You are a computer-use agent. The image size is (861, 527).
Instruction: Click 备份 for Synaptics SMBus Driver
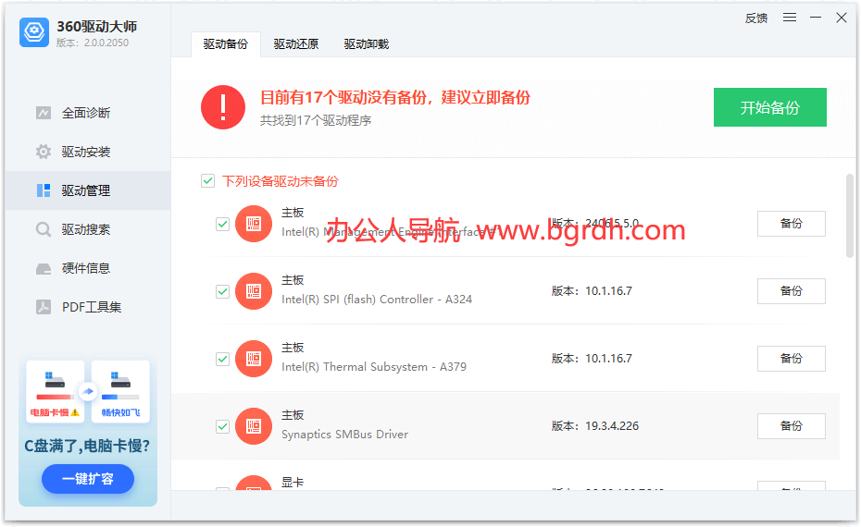tap(792, 426)
